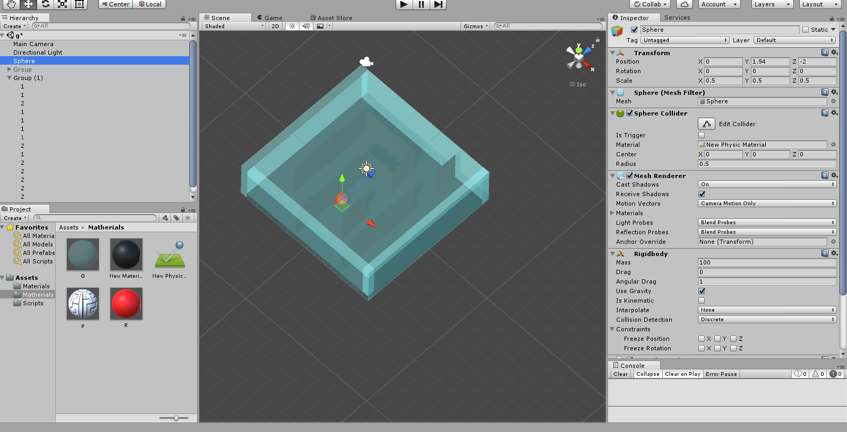Screen dimensions: 847x432
Task: Open the Account menu
Action: (719, 4)
